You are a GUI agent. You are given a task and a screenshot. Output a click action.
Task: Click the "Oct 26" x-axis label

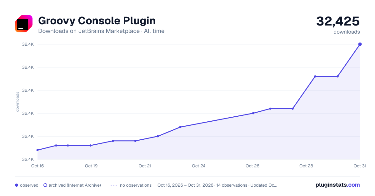coord(252,166)
